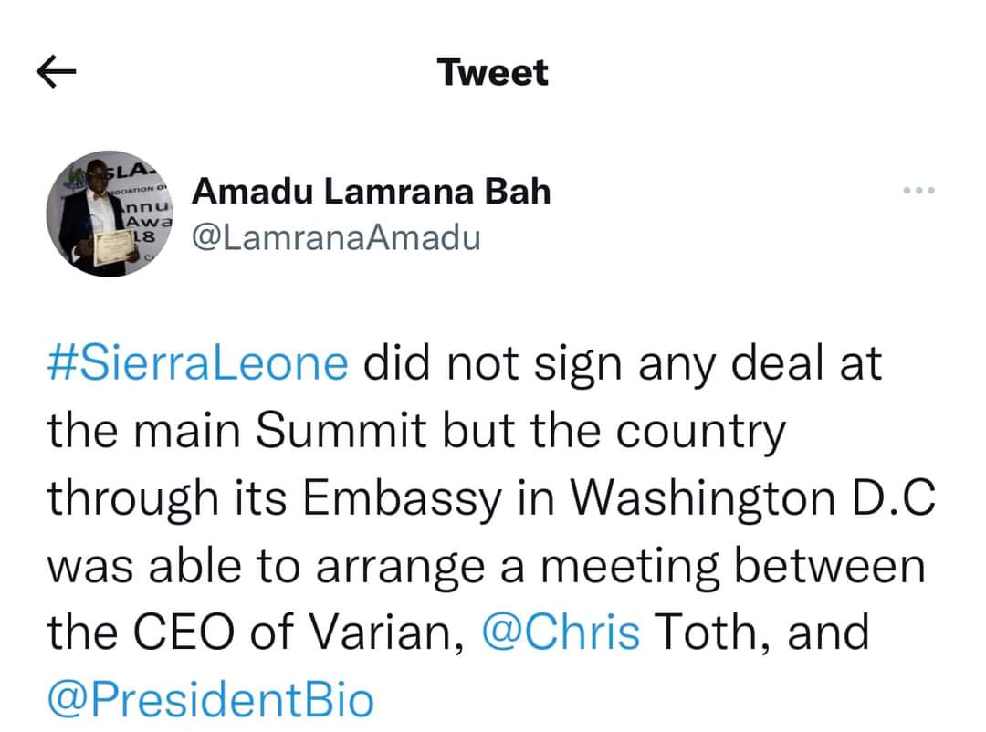The image size is (986, 732).
Task: Click the display name Amadu Lamrana Bah
Action: tap(372, 192)
